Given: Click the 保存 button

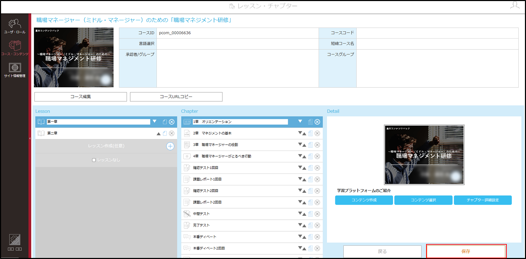Looking at the screenshot, I should [466, 251].
